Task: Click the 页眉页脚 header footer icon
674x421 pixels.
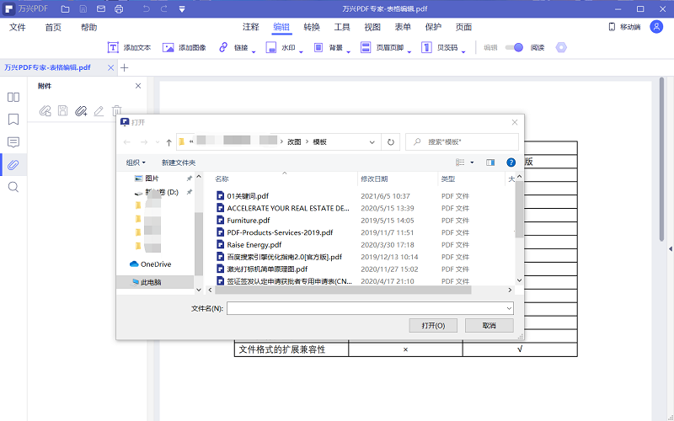Action: (366, 47)
